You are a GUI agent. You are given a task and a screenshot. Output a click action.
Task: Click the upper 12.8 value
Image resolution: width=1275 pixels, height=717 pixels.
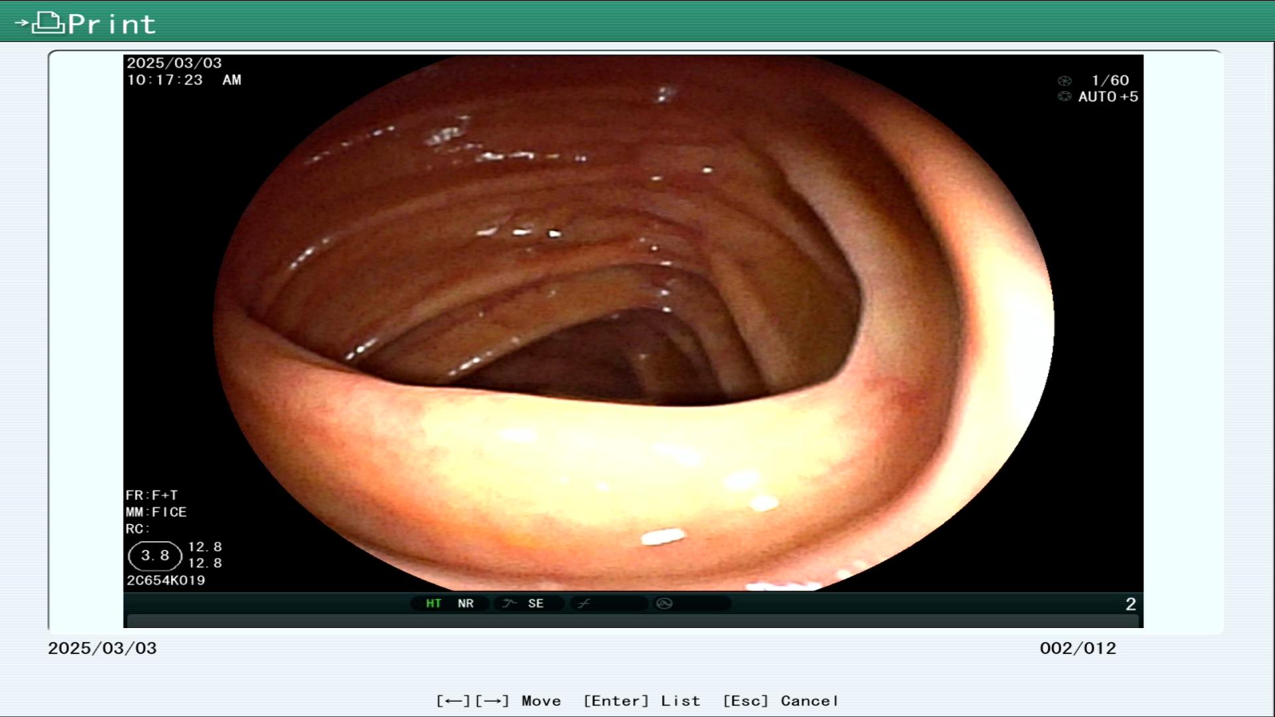click(x=205, y=547)
